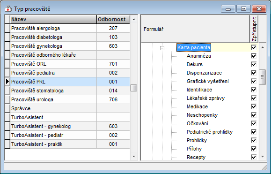This screenshot has width=271, height=174.
Task: Select the Medikace tree item
Action: click(x=197, y=106)
